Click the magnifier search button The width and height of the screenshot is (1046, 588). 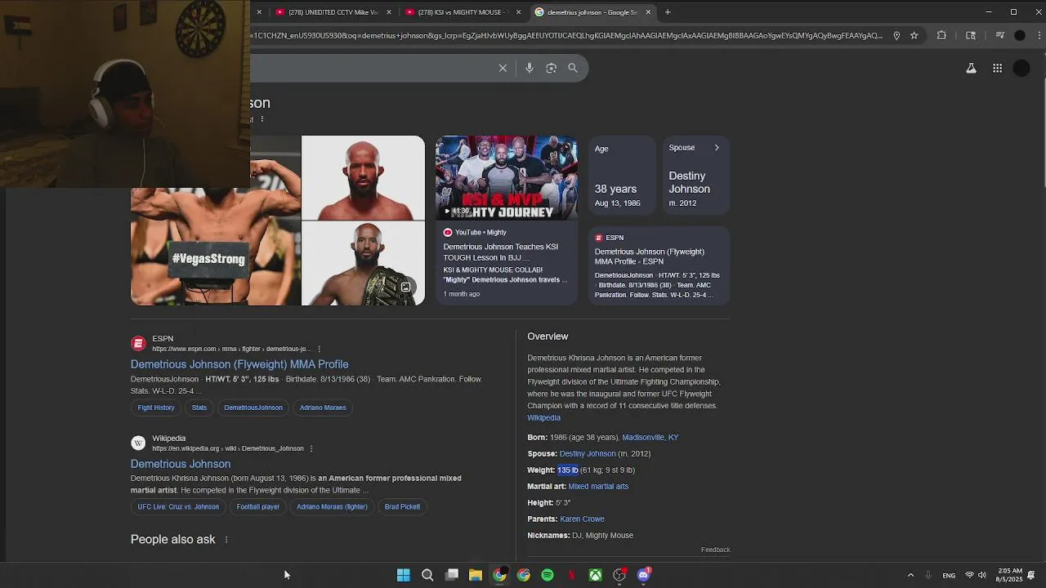(x=573, y=68)
